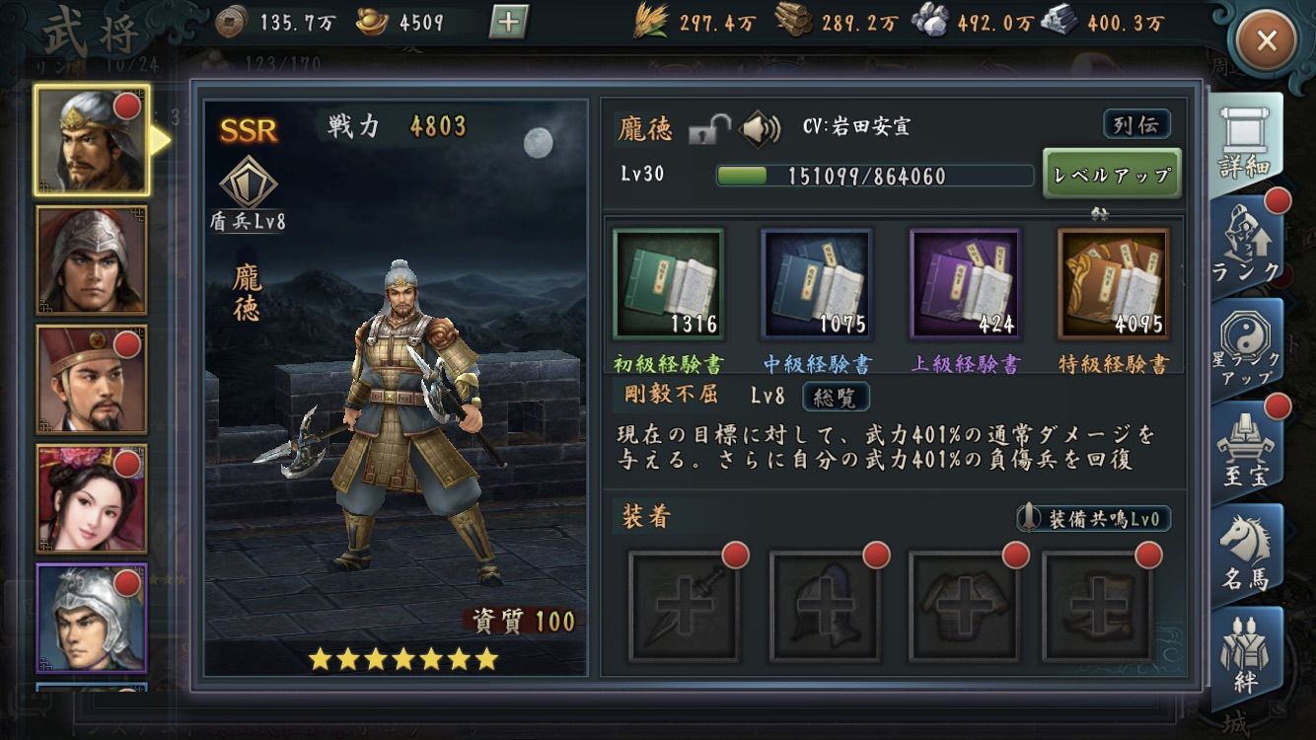The width and height of the screenshot is (1316, 740).
Task: Open the 列伝 biography button
Action: point(1136,124)
